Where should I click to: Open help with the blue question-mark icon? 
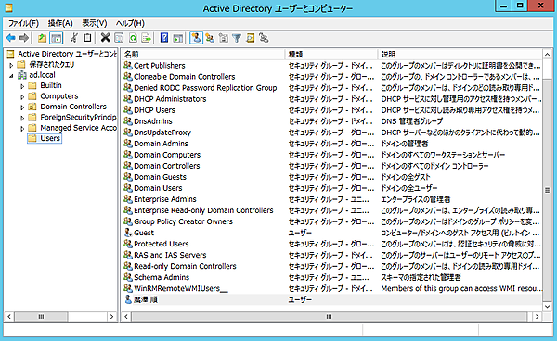coord(164,38)
